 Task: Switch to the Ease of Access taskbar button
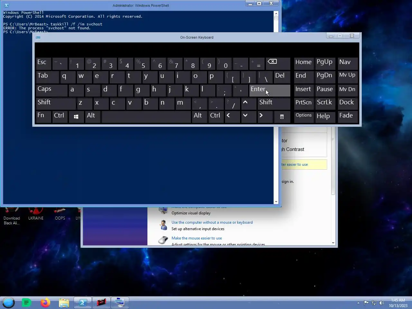pyautogui.click(x=120, y=303)
